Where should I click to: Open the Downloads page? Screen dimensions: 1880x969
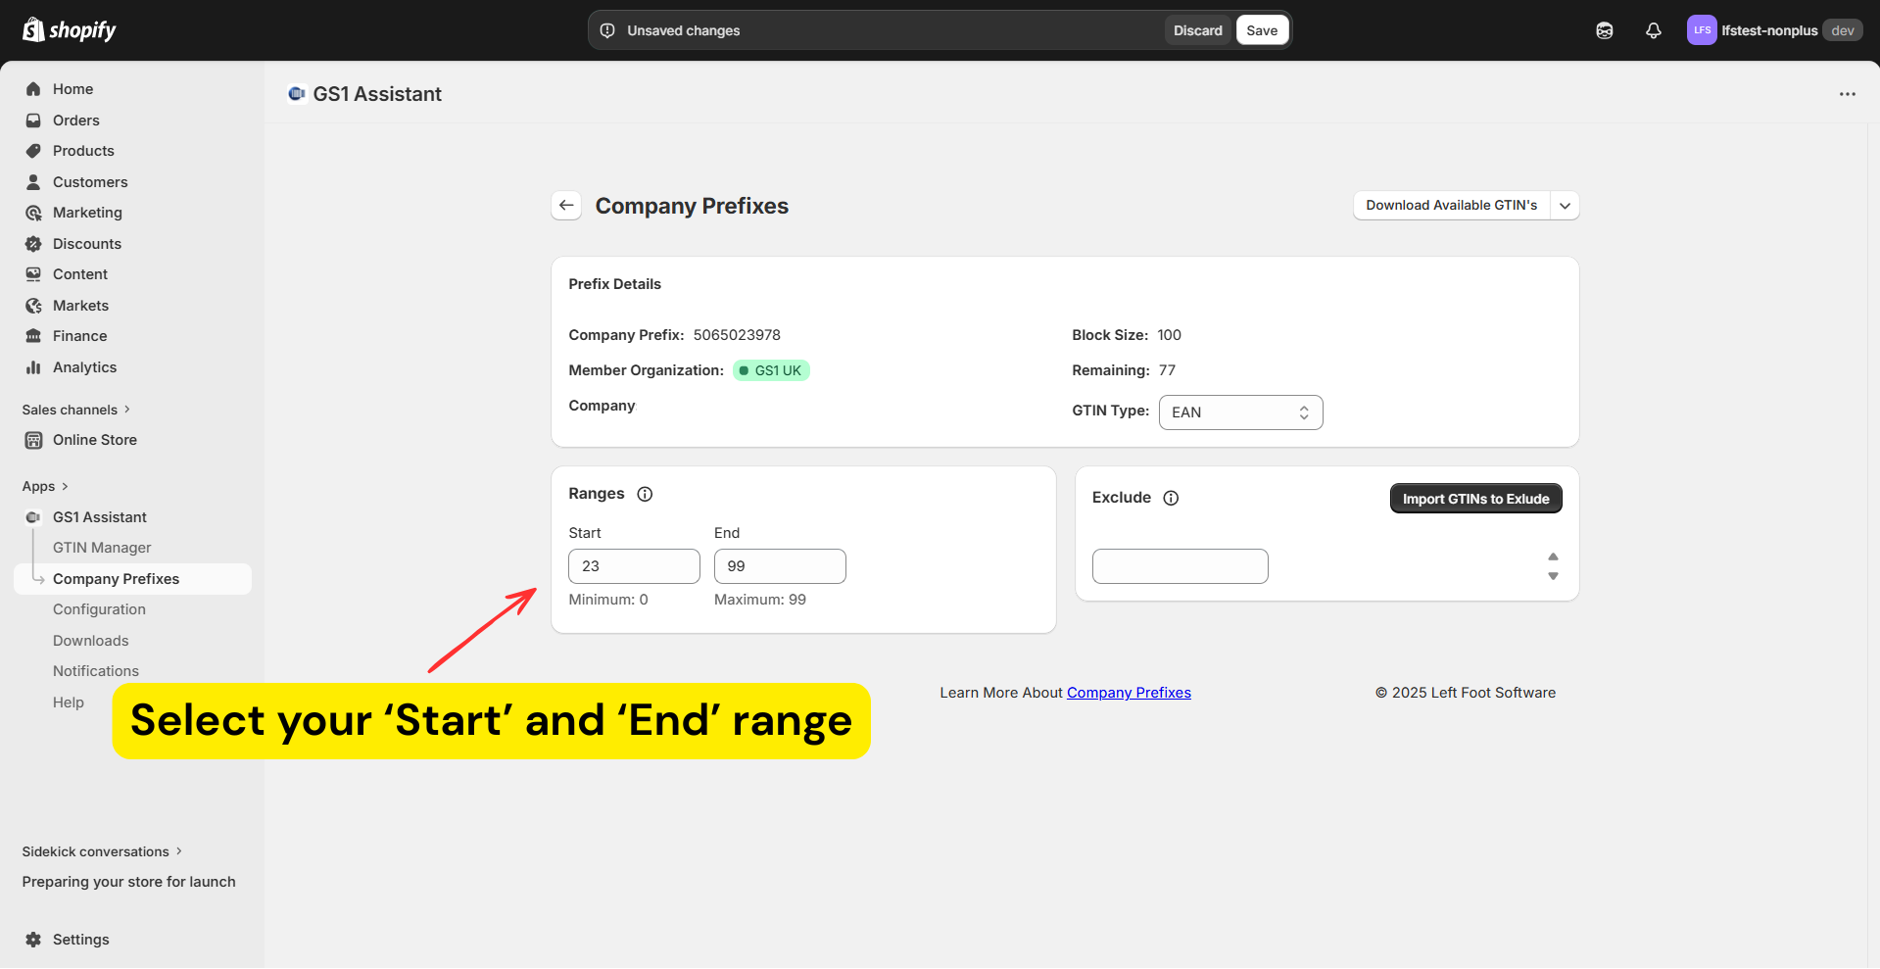pos(91,641)
